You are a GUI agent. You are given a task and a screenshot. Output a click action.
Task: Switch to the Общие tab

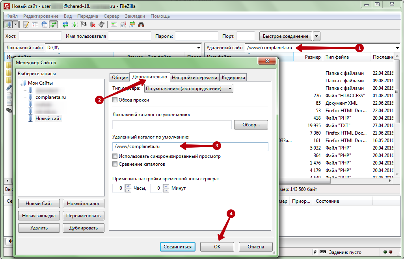point(120,78)
